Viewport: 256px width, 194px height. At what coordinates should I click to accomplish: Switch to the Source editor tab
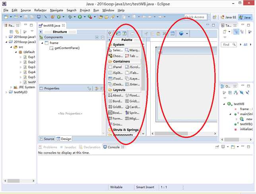tap(47, 139)
